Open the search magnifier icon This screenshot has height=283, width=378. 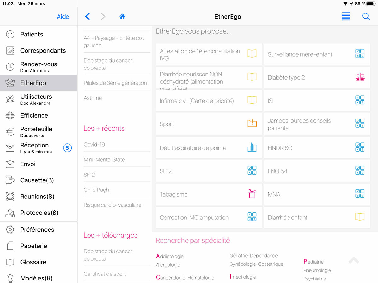(366, 17)
